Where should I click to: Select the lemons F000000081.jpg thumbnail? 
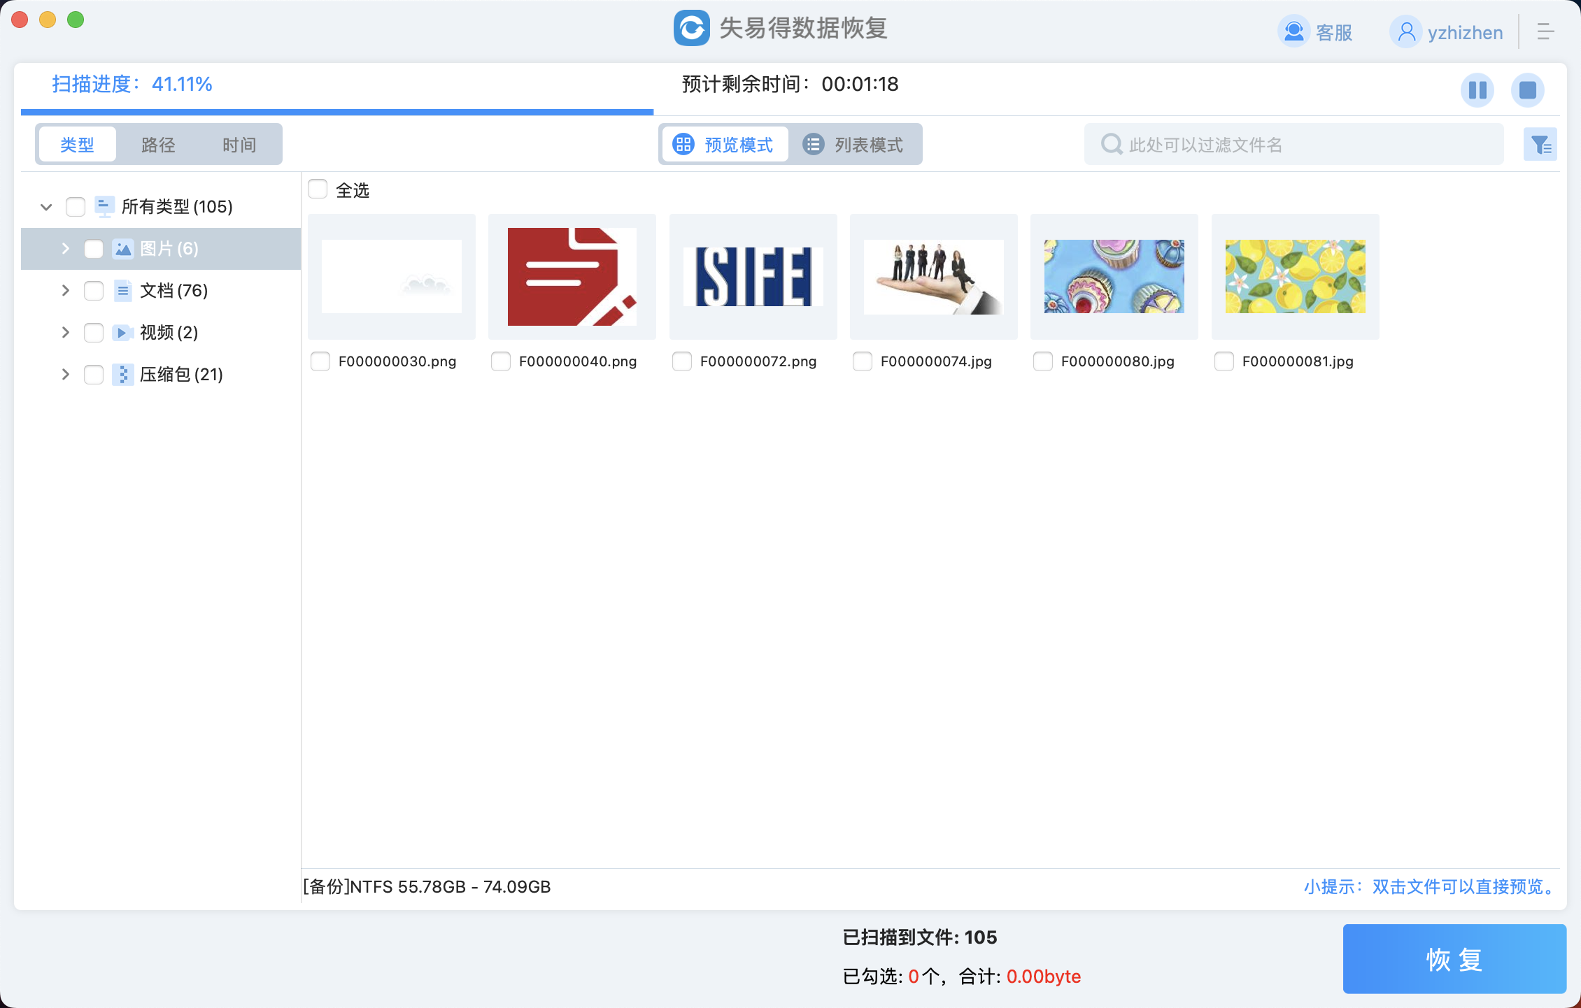[1296, 277]
